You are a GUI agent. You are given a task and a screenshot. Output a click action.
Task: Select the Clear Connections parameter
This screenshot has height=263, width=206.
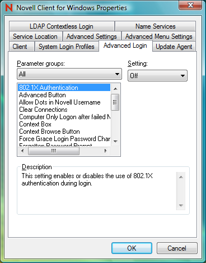[x=64, y=110]
